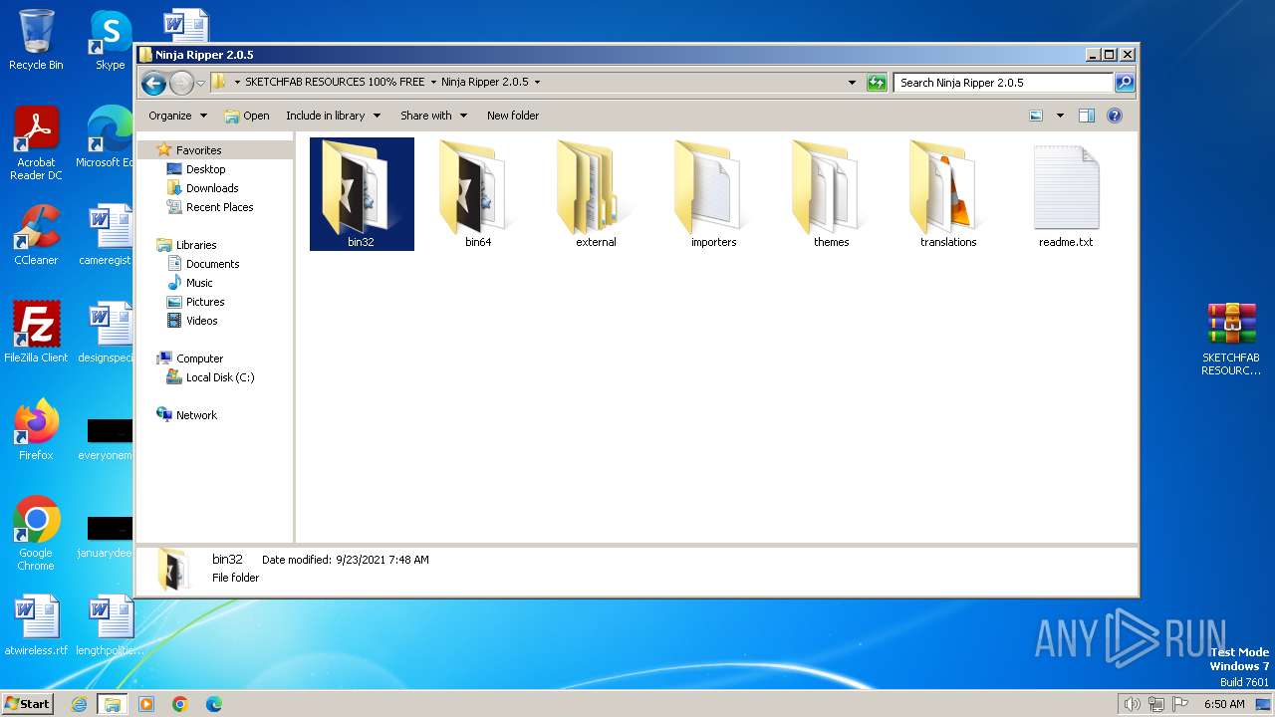This screenshot has width=1275, height=717.
Task: Open the Start menu
Action: click(x=28, y=704)
